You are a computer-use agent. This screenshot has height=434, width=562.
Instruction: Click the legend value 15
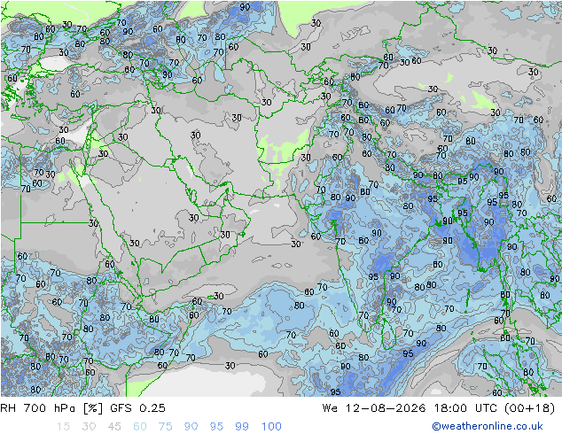[x=63, y=427]
